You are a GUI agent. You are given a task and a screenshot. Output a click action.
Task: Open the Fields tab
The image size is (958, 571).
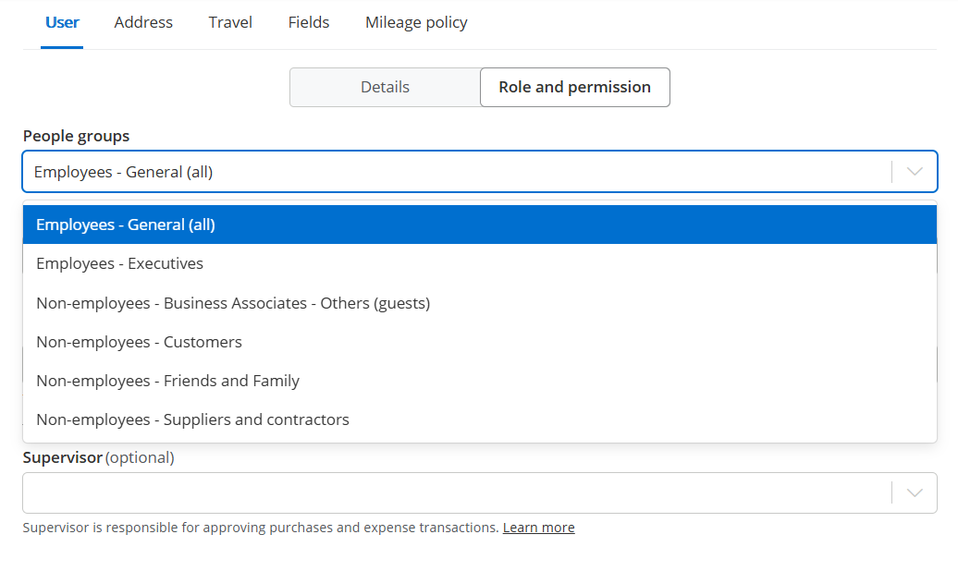[x=308, y=22]
